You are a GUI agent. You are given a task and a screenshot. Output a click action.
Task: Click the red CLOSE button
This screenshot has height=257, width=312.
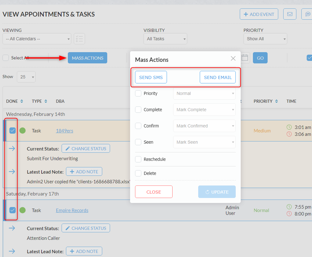(x=153, y=192)
